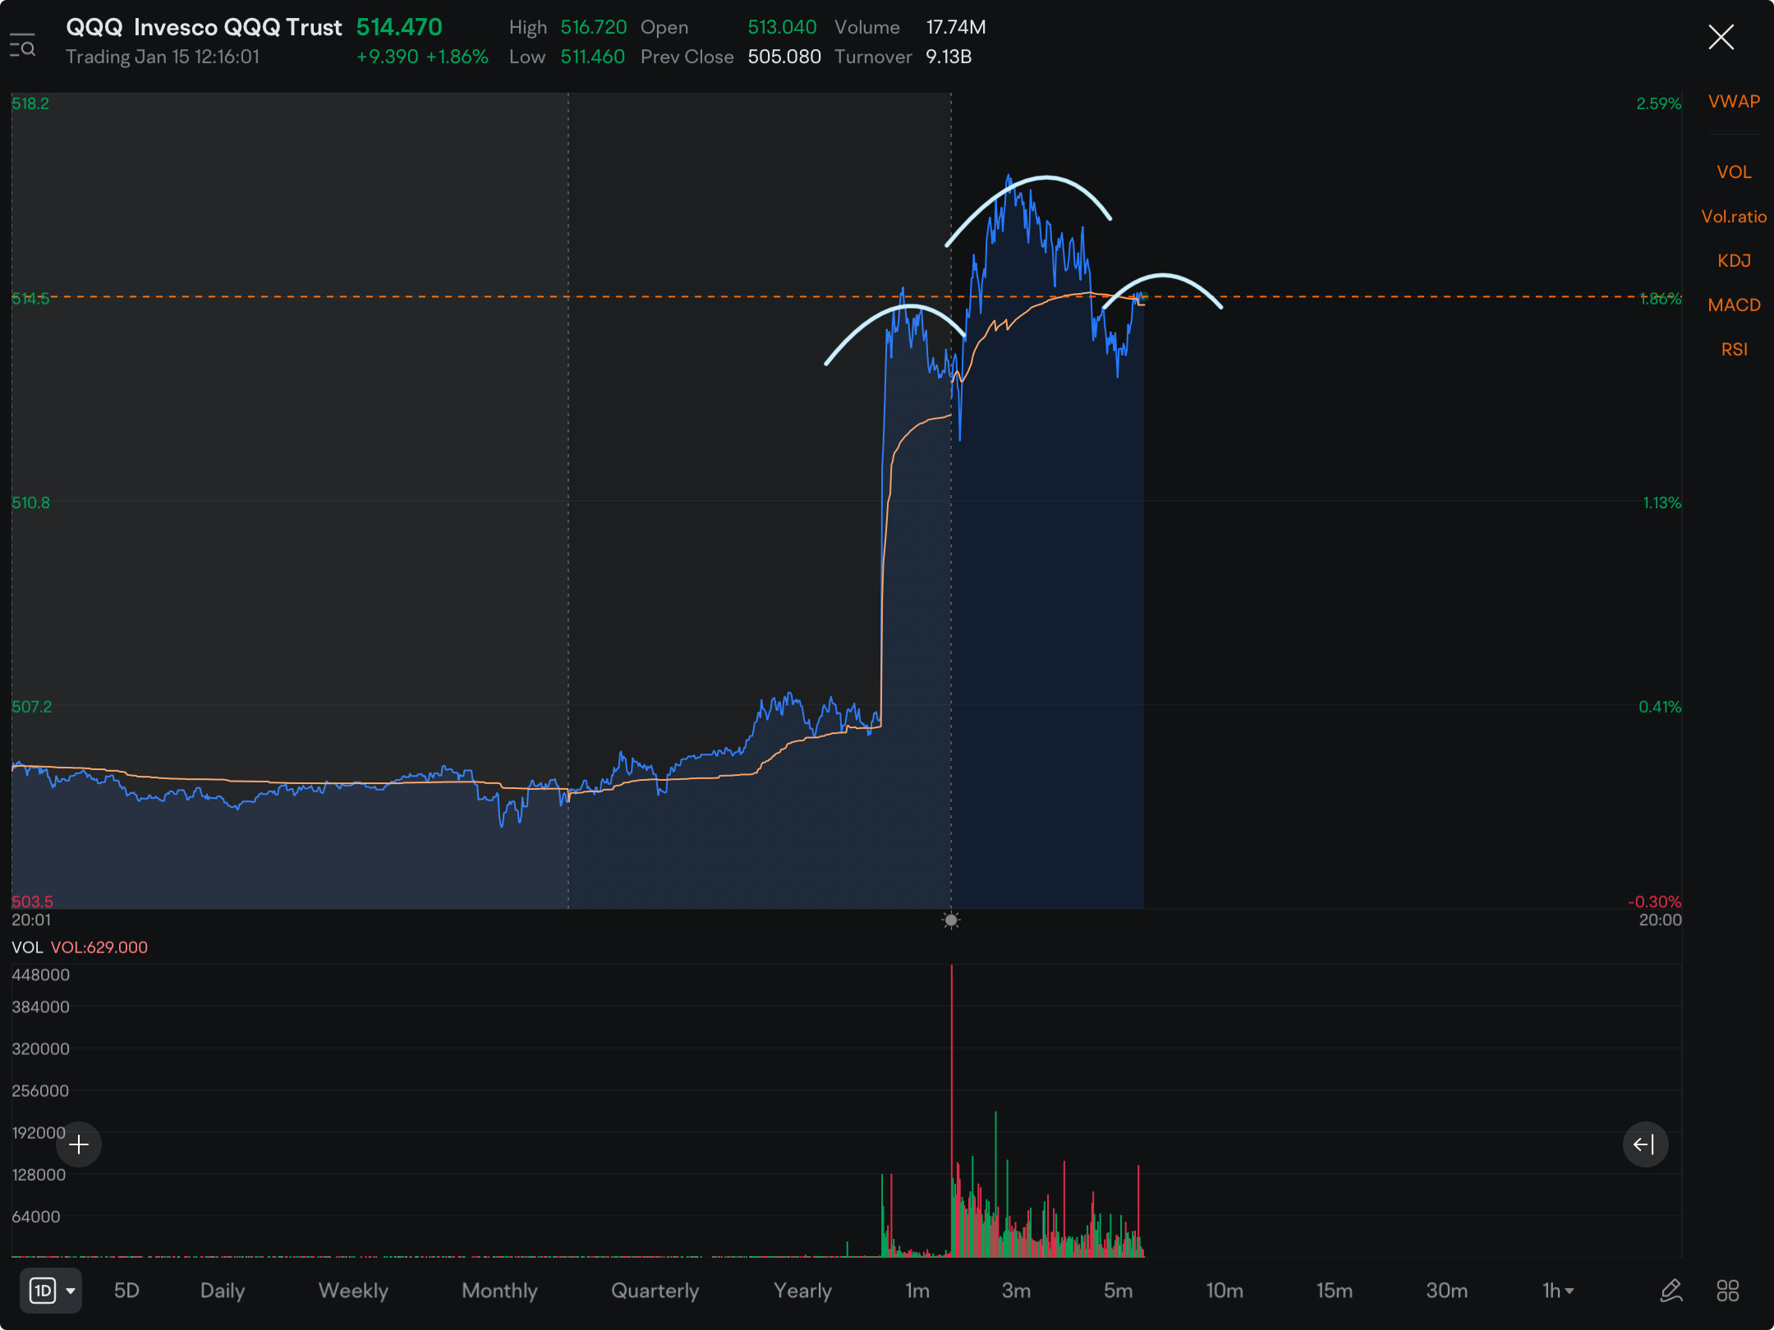The image size is (1774, 1330).
Task: Close the QQQ chart view
Action: (1721, 37)
